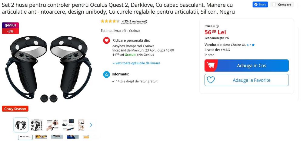Image resolution: width=303 pixels, height=141 pixels.
Task: Select the second product thumbnail
Action: [x=37, y=125]
